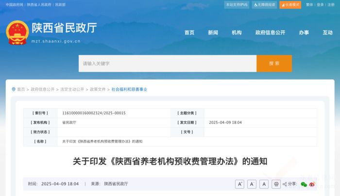
Task: Open the 新闻 navigation item
Action: coord(213,33)
